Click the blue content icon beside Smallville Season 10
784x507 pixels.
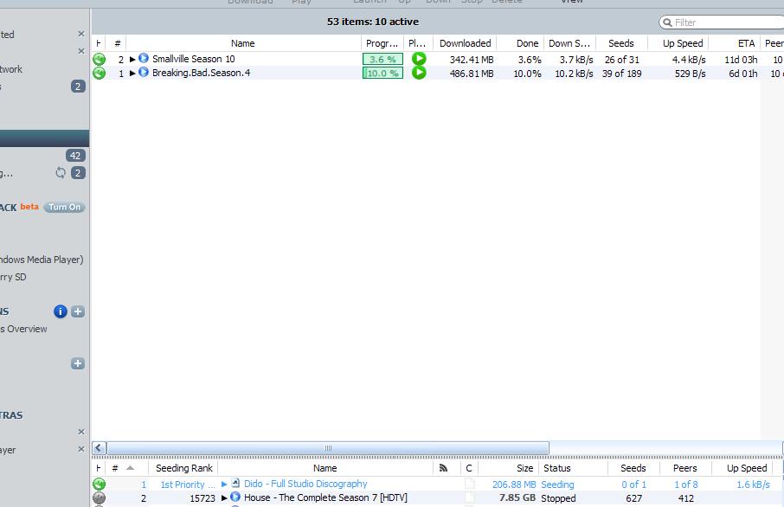[x=144, y=59]
